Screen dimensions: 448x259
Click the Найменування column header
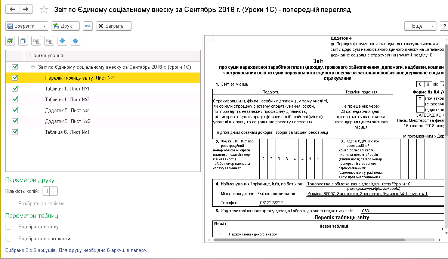pyautogui.click(x=112, y=55)
